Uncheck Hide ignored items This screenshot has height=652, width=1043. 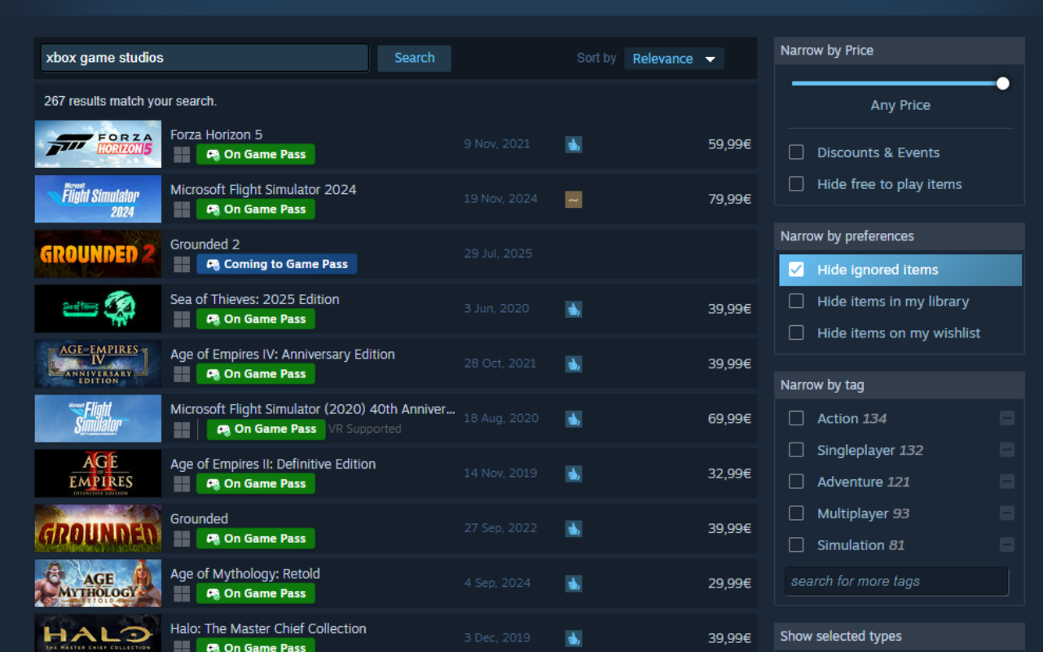tap(796, 270)
